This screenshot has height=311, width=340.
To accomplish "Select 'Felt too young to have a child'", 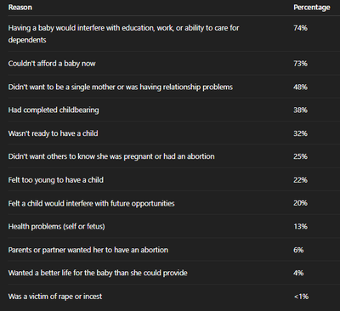I will [56, 180].
